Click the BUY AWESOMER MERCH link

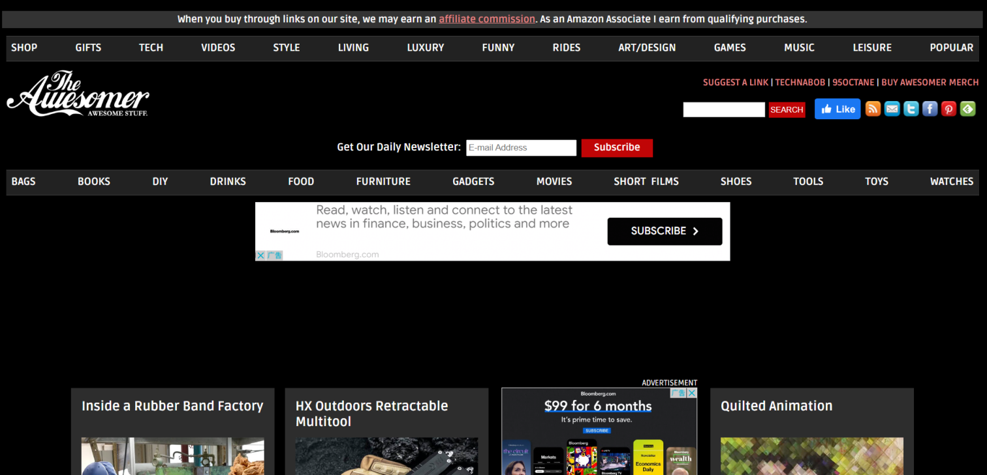(x=930, y=83)
